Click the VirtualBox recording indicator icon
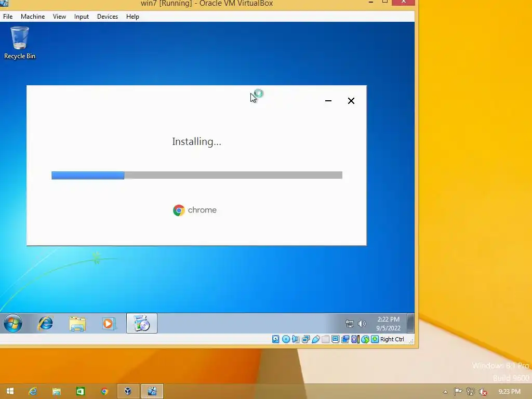The height and width of the screenshot is (399, 532). coord(345,339)
